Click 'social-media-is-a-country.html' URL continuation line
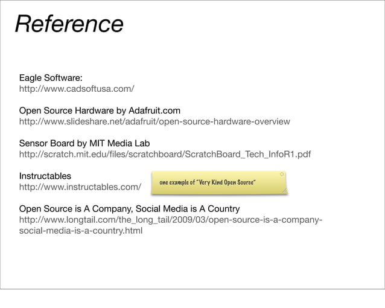Viewport: 385px width, 308px height. coord(81,231)
